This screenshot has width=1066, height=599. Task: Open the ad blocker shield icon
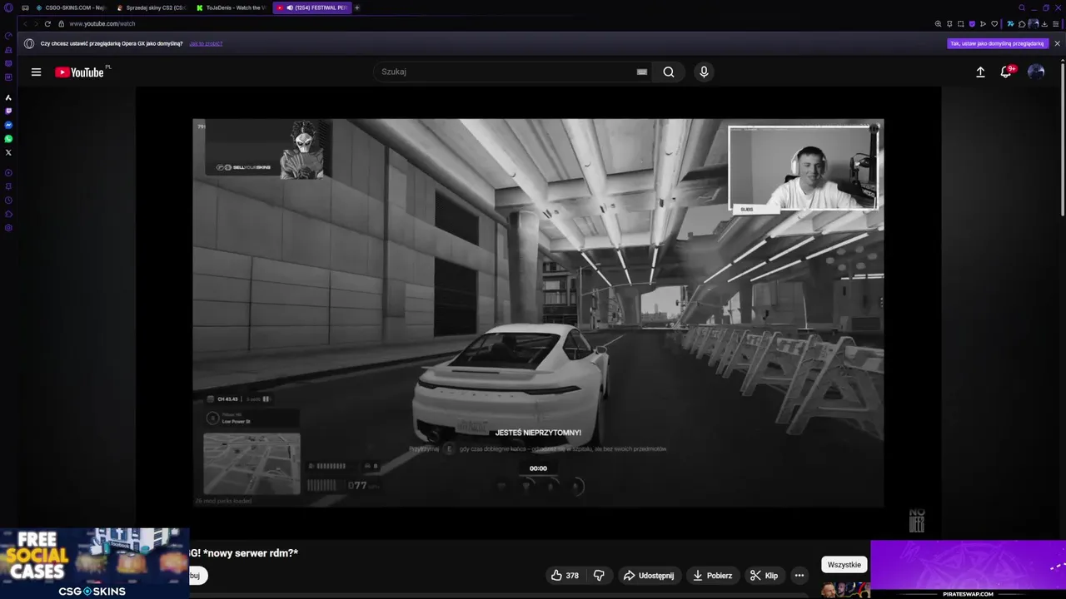tap(972, 24)
